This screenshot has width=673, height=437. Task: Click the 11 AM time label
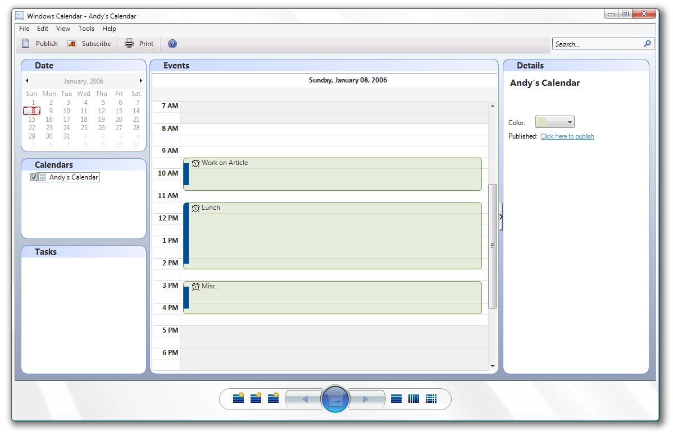tap(168, 196)
